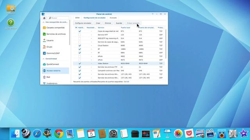The height and width of the screenshot is (140, 250).
Task: Disable the Cloud Station rule checkbox
Action: click(x=80, y=45)
